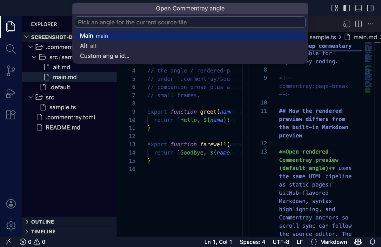Click the remote window indicator in status bar
Screen dimensions: 381x247
pos(8,242)
